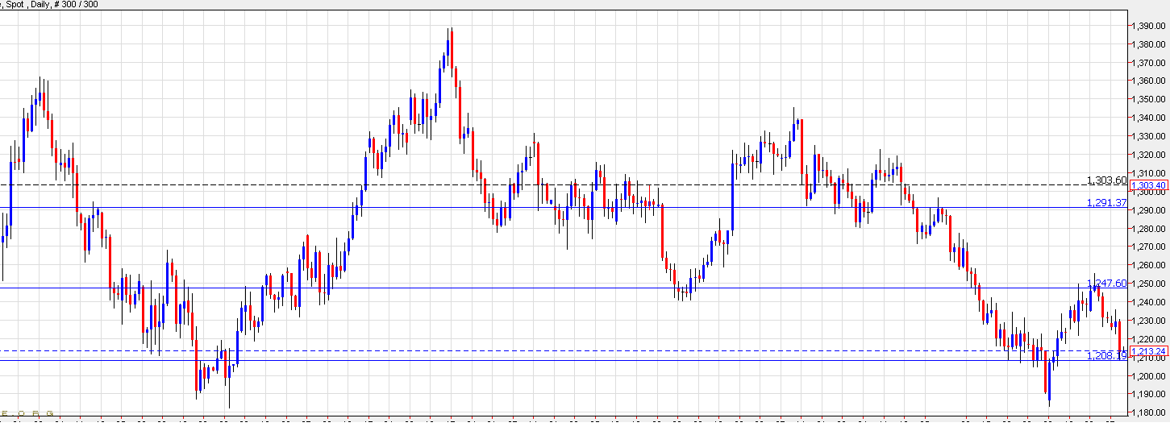Click the 1,290.00 price axis label

pyautogui.click(x=1148, y=210)
